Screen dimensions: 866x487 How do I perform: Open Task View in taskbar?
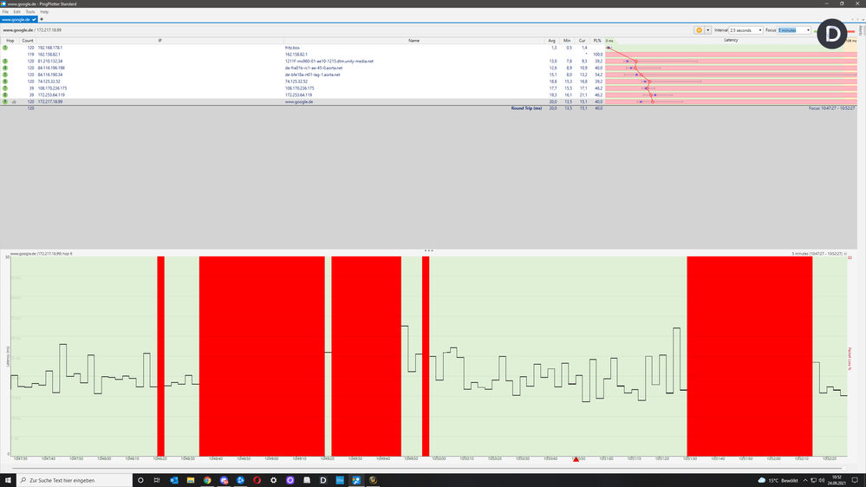click(157, 480)
